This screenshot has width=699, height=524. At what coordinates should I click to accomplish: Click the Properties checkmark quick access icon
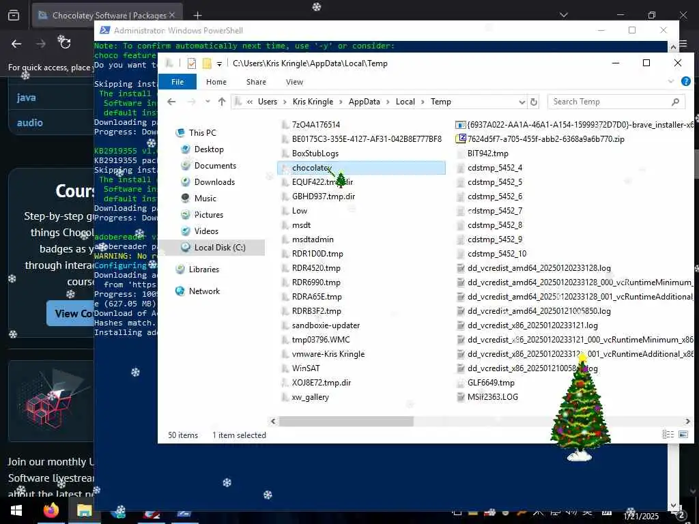192,63
